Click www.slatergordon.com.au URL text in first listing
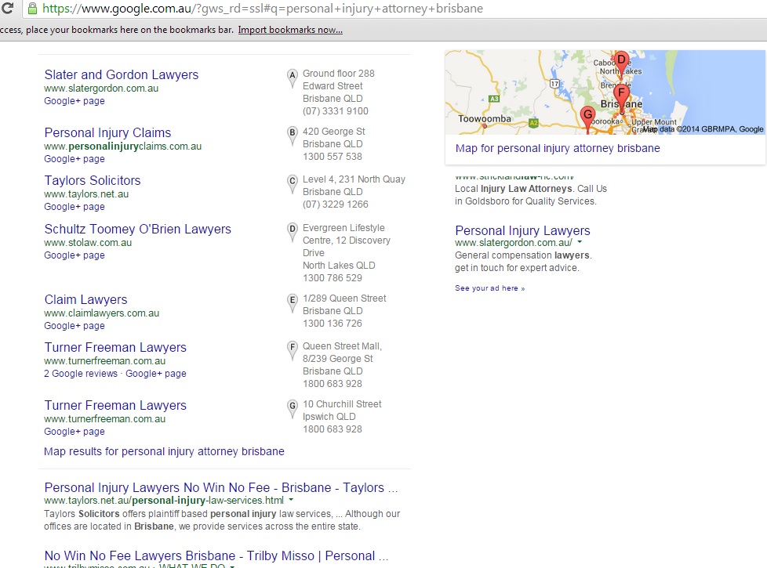Image resolution: width=767 pixels, height=568 pixels. 101,89
